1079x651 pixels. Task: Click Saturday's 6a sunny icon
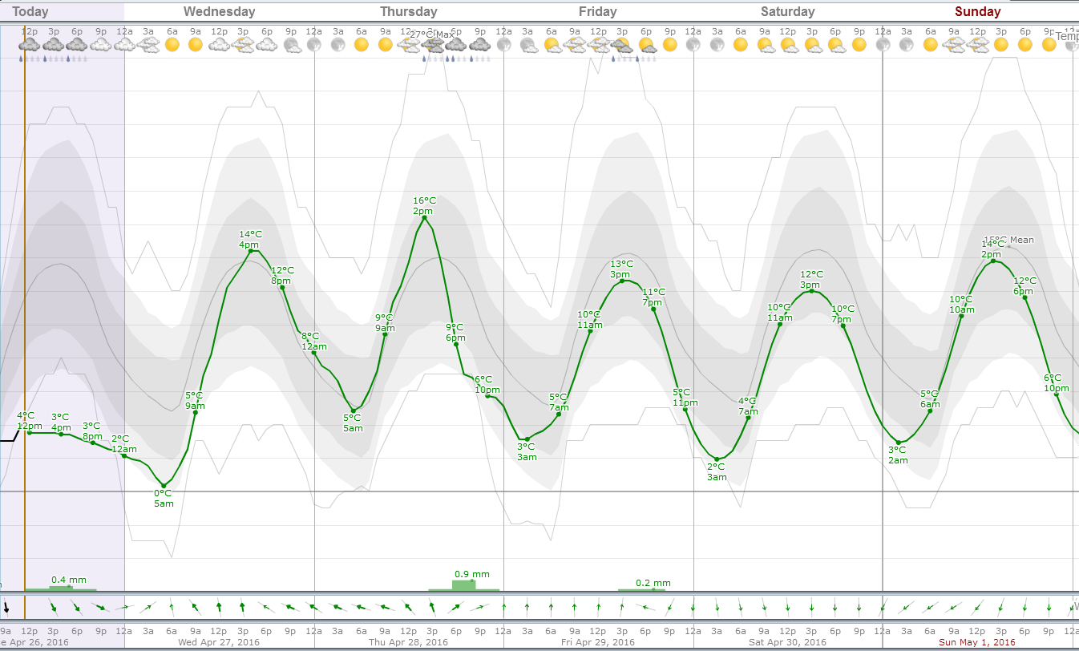741,45
